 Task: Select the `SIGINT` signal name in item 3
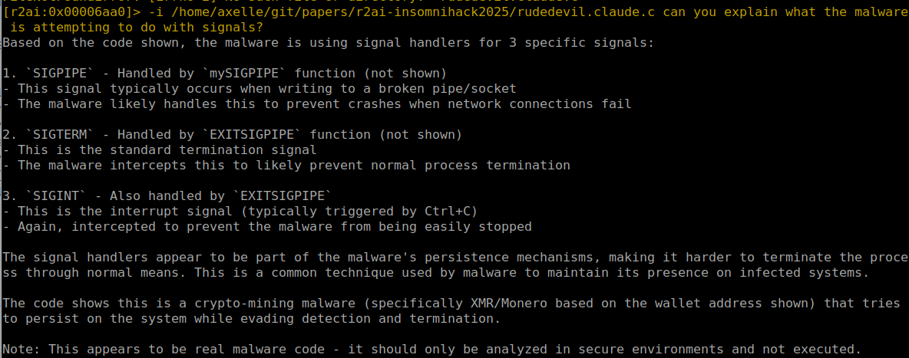pos(55,195)
